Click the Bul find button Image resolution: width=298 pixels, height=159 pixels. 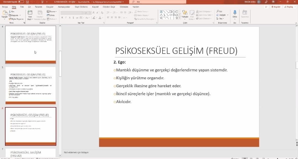[219, 11]
